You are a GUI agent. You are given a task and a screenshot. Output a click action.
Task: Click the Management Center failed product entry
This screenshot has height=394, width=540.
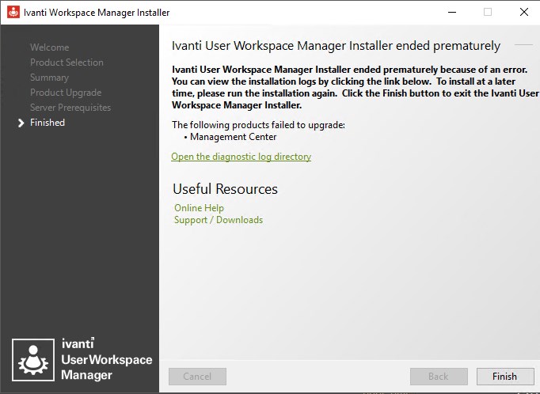[x=233, y=137]
